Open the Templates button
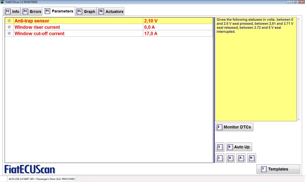The width and height of the screenshot is (305, 182). pos(278,169)
